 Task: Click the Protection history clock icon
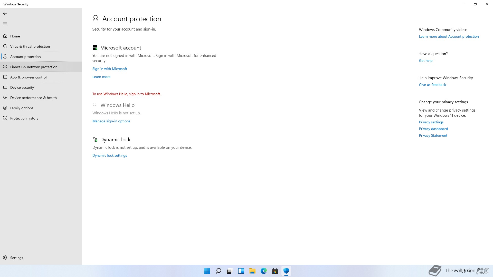(5, 118)
